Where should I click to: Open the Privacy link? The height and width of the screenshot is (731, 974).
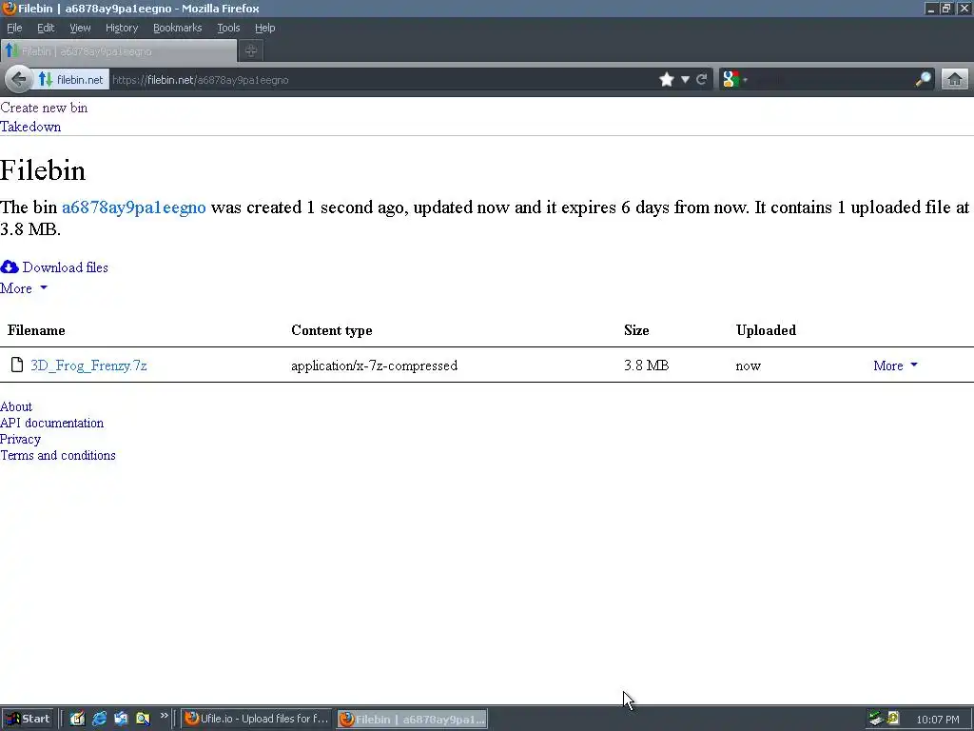[x=21, y=439]
